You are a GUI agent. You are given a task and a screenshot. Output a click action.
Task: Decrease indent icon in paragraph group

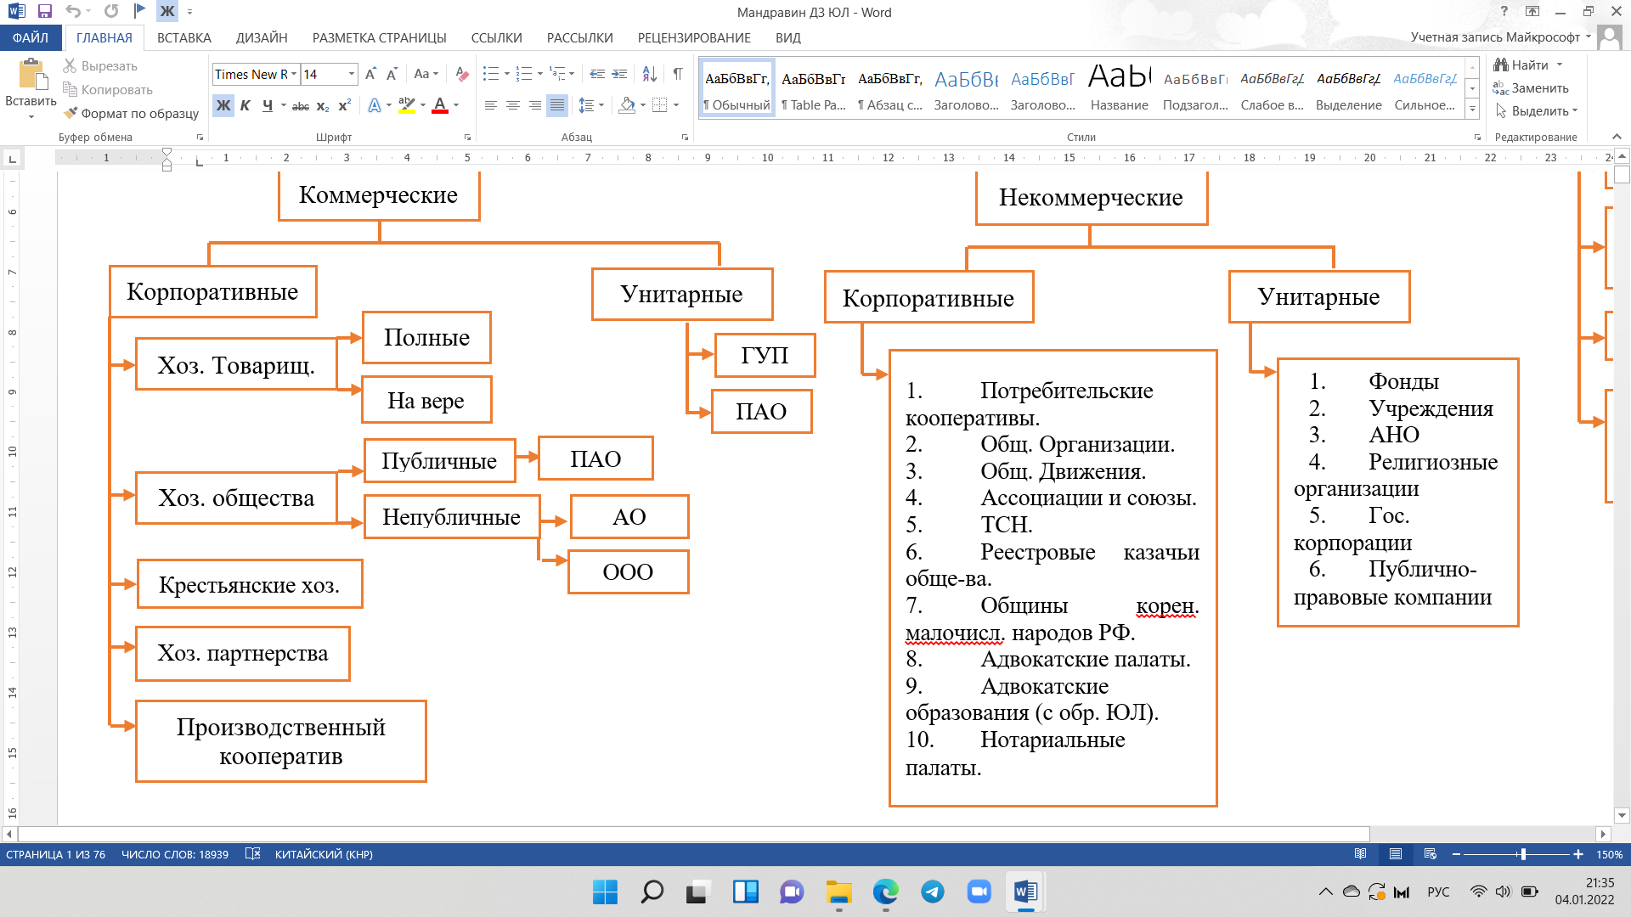[597, 75]
